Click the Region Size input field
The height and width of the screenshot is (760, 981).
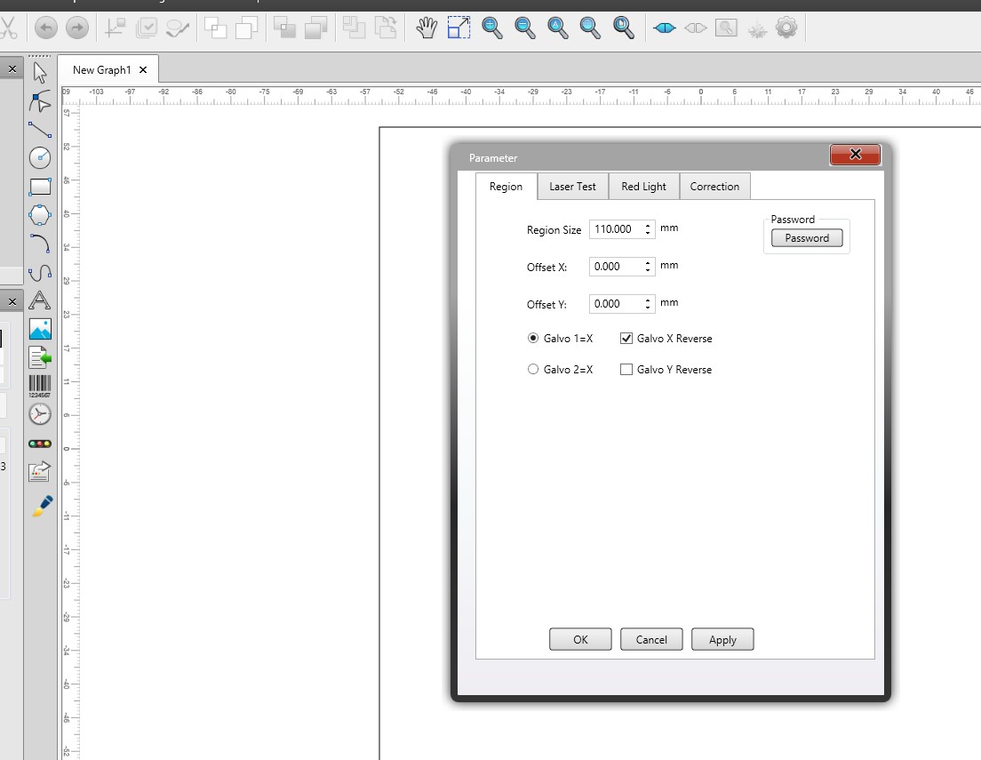[615, 229]
